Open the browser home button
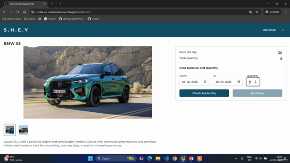 [x=24, y=12]
